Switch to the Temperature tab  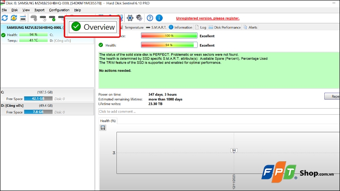click(132, 27)
